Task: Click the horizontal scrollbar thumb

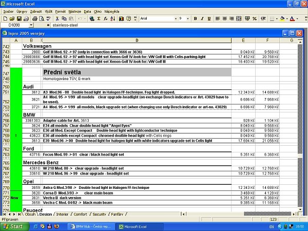Action: [267, 214]
